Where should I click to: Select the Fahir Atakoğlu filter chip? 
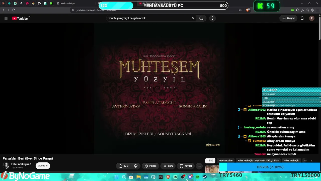[291, 161]
